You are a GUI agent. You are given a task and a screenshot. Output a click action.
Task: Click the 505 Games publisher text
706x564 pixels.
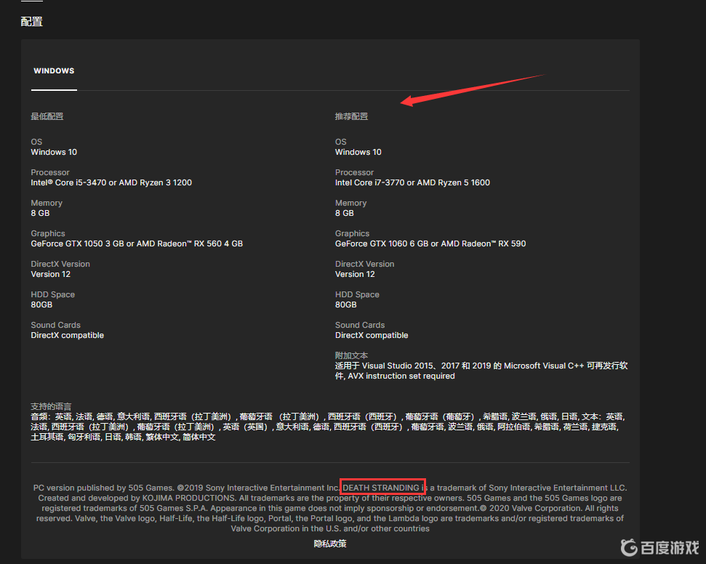tap(151, 488)
